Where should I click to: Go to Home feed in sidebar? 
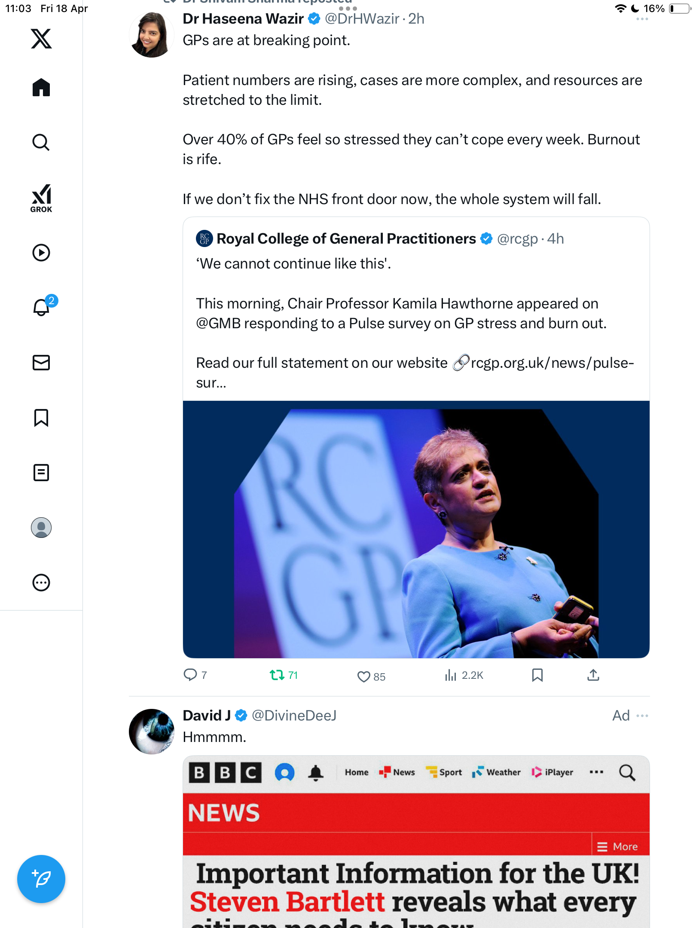point(41,87)
